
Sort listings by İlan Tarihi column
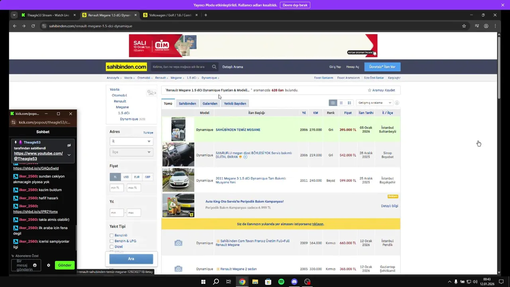[366, 113]
